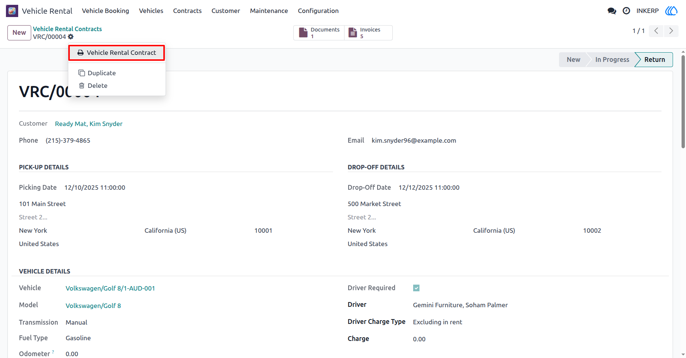This screenshot has height=358, width=686.
Task: Click the Driver field Gemini Furniture, Soham Palmer
Action: coord(460,305)
